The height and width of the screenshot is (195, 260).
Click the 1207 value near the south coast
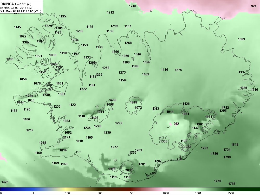click(158, 161)
